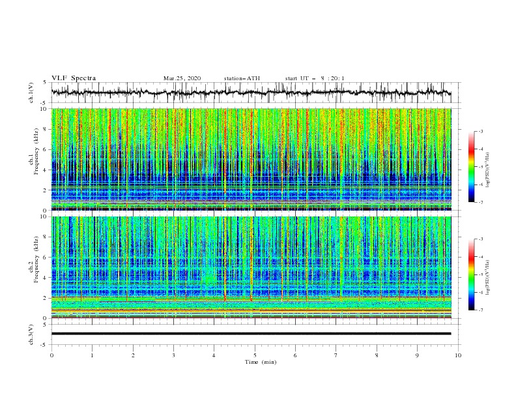Click the ch.1(V) axis label
This screenshot has height=399, width=516.
pyautogui.click(x=31, y=93)
